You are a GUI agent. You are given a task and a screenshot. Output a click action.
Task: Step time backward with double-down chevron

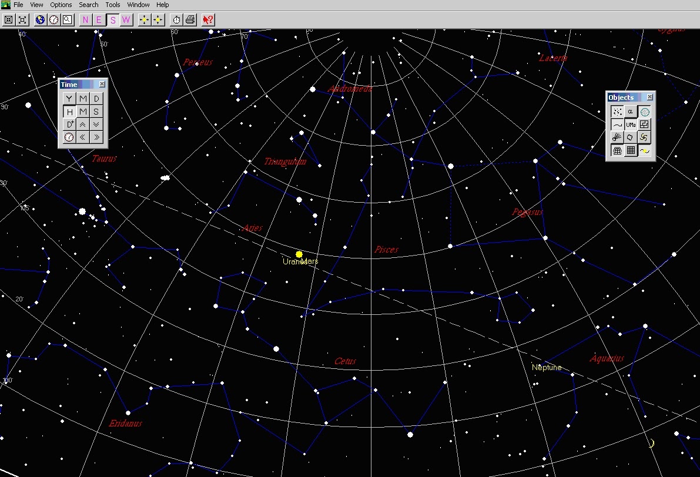point(96,125)
